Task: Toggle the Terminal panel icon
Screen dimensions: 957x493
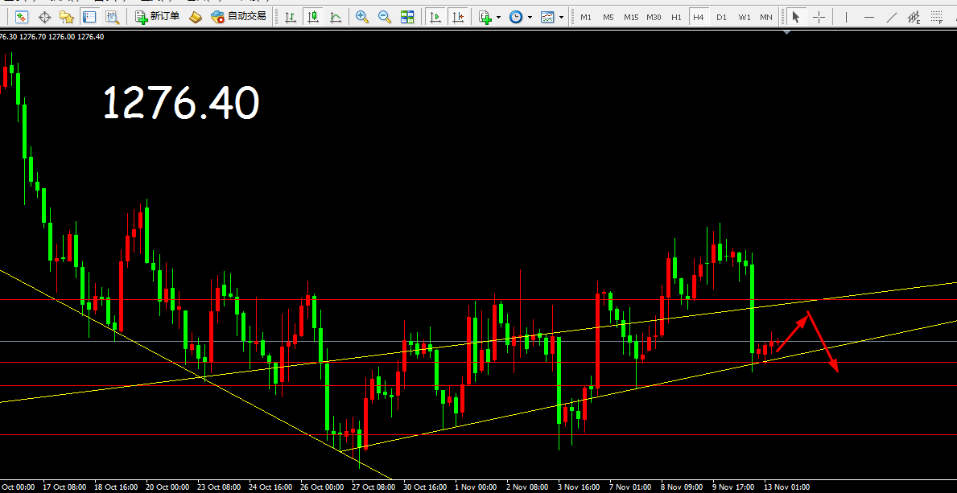Action: [89, 17]
